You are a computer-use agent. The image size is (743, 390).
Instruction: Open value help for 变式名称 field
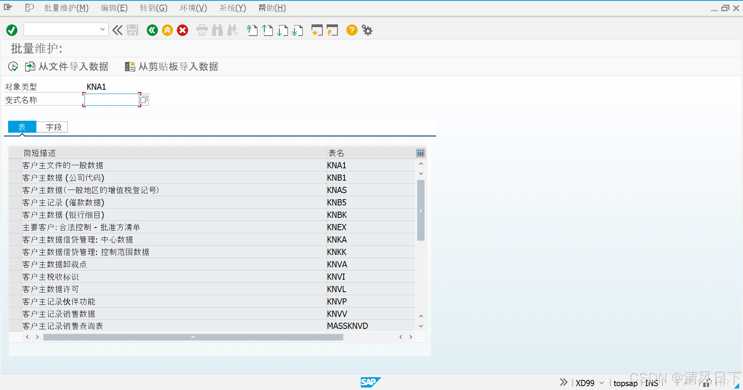tap(144, 99)
